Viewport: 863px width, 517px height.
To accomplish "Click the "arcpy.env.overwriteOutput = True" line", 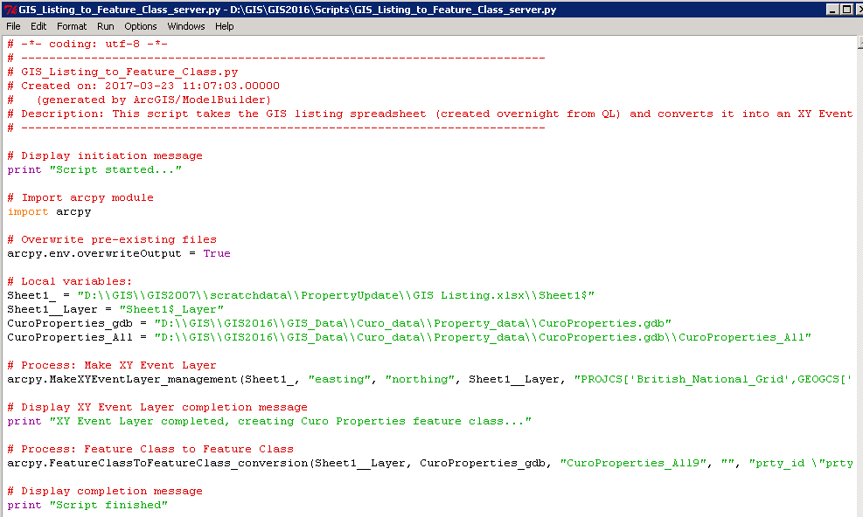I will [119, 253].
